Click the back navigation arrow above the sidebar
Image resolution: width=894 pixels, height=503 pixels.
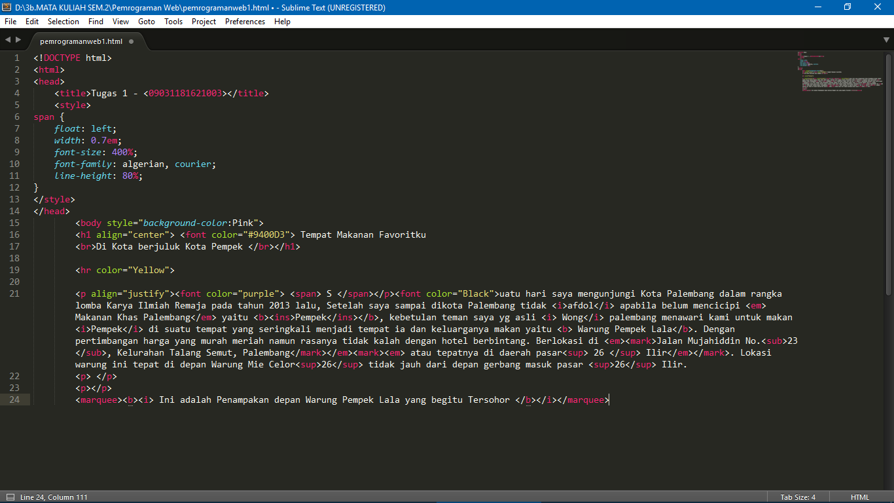tap(7, 39)
